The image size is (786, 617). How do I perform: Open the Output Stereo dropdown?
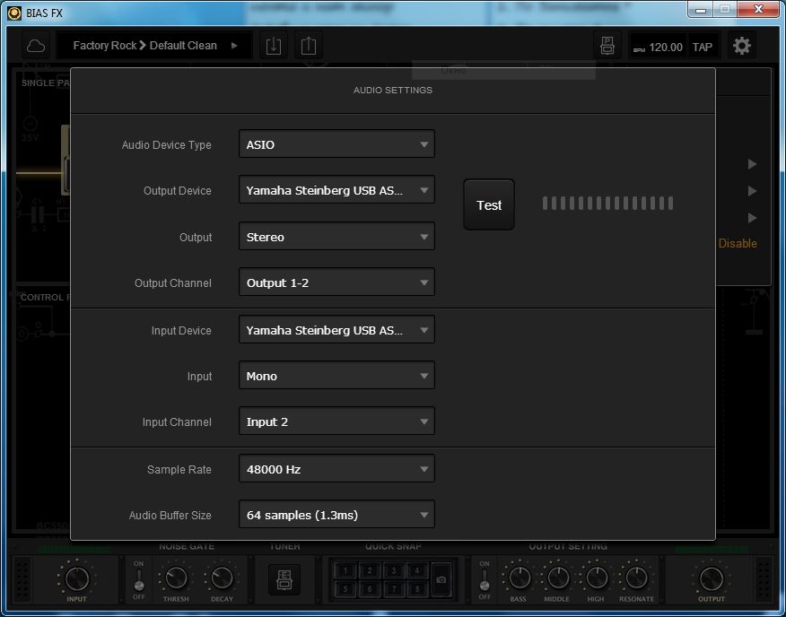[336, 237]
